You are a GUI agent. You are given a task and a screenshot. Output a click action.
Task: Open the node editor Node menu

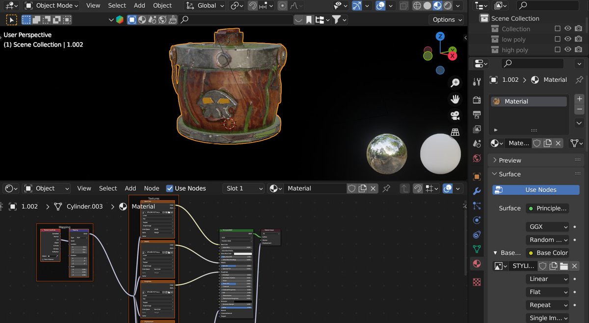[x=152, y=188]
